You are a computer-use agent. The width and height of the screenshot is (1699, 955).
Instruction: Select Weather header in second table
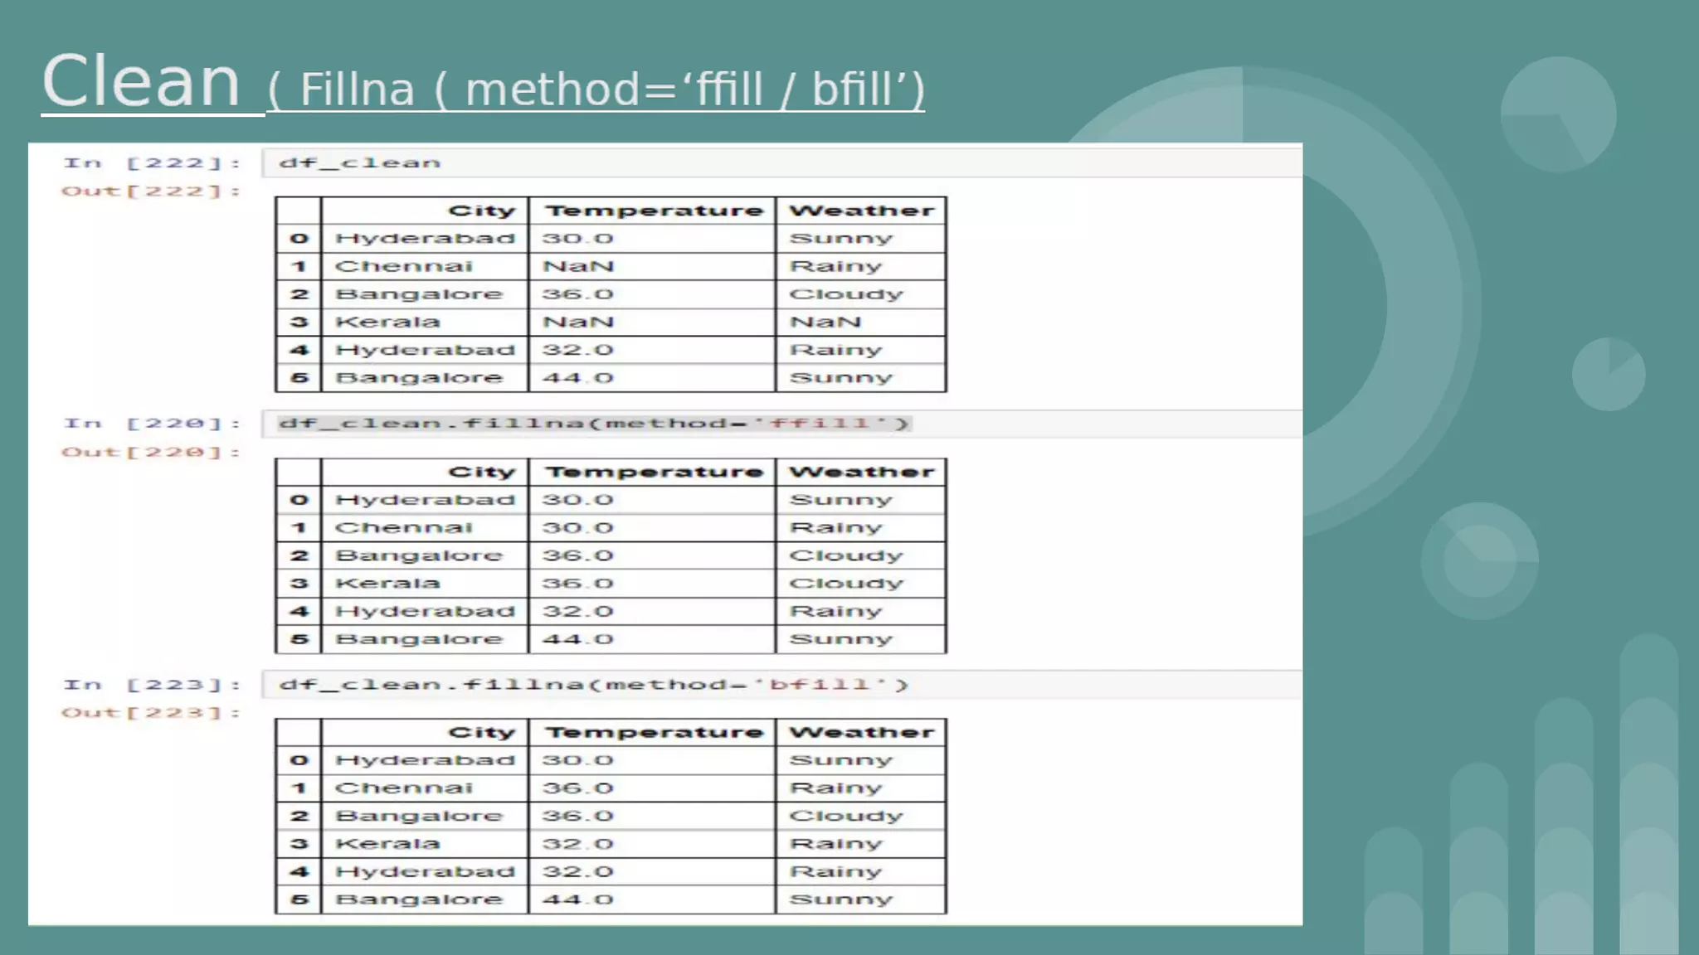860,472
